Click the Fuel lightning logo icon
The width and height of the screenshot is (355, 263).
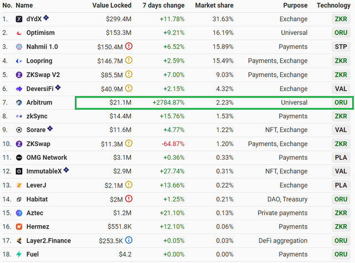click(19, 254)
